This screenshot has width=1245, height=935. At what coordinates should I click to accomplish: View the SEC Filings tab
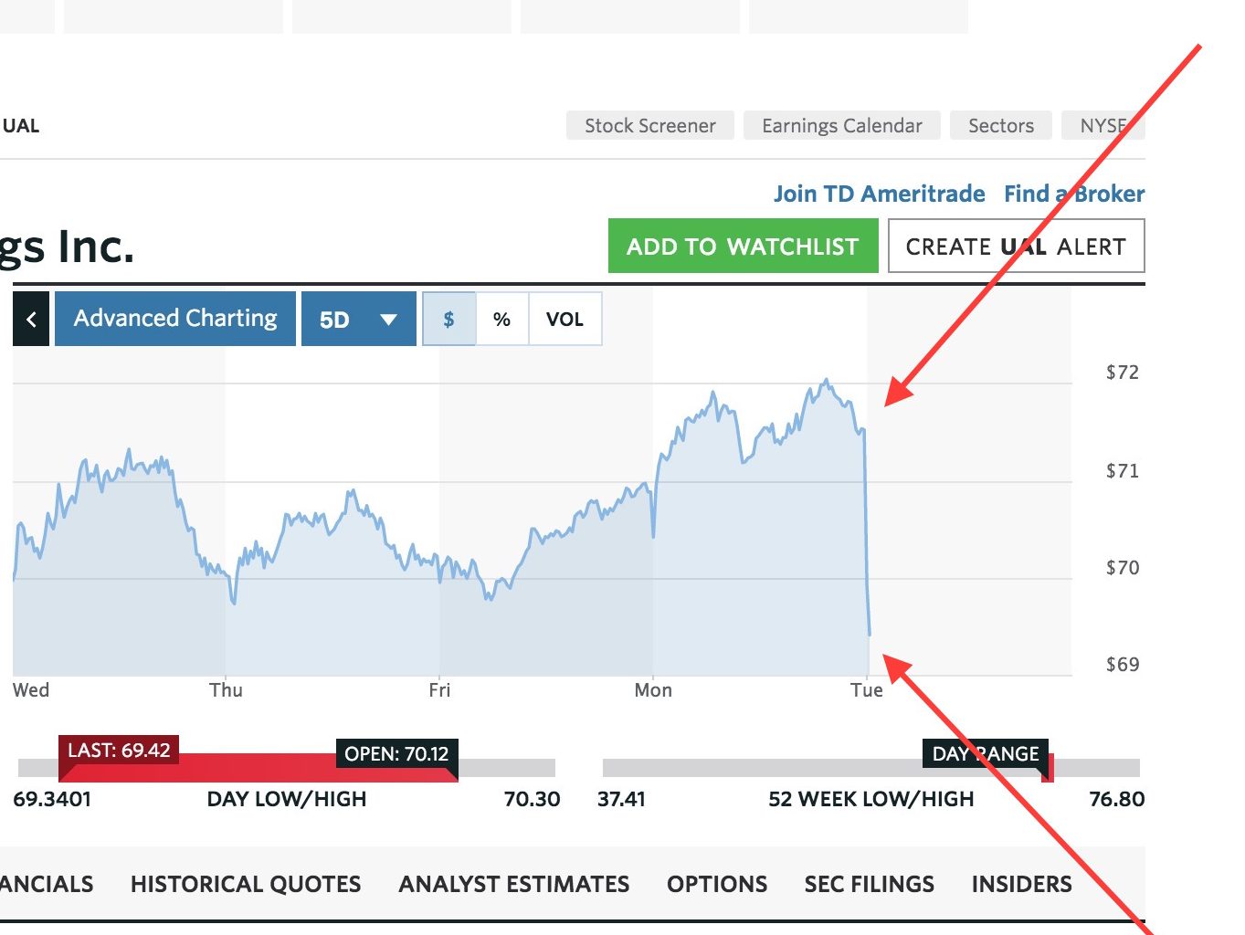tap(869, 884)
